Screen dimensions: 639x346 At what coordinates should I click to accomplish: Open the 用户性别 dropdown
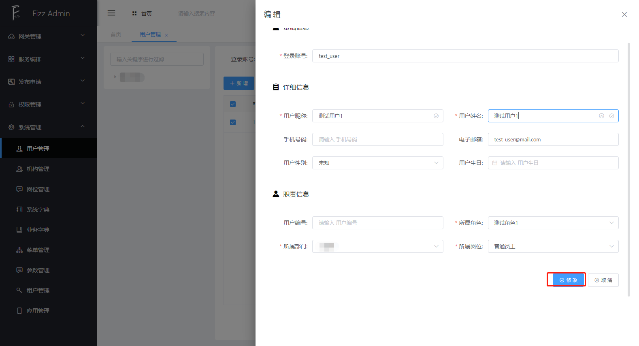(377, 163)
